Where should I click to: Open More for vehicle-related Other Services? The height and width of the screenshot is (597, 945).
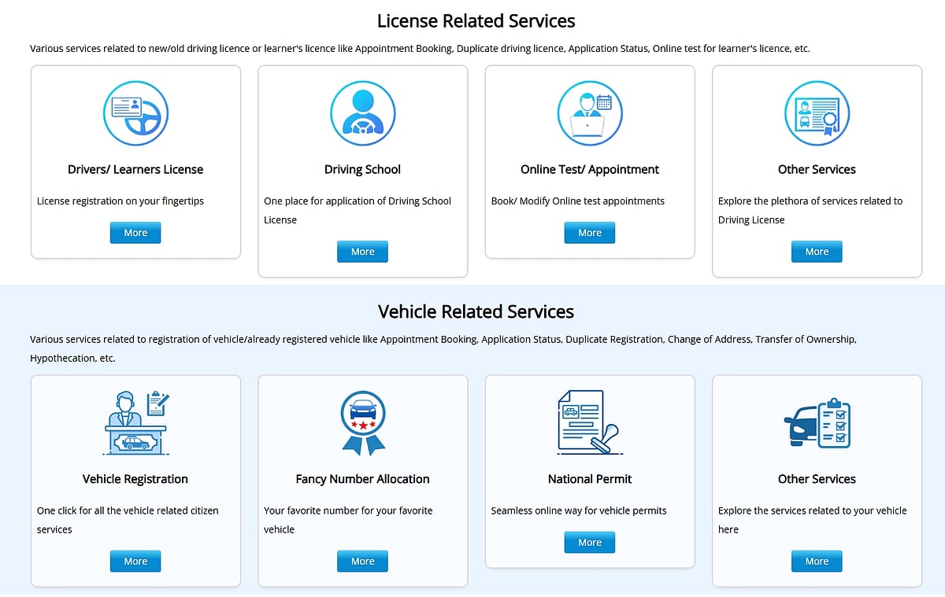817,561
